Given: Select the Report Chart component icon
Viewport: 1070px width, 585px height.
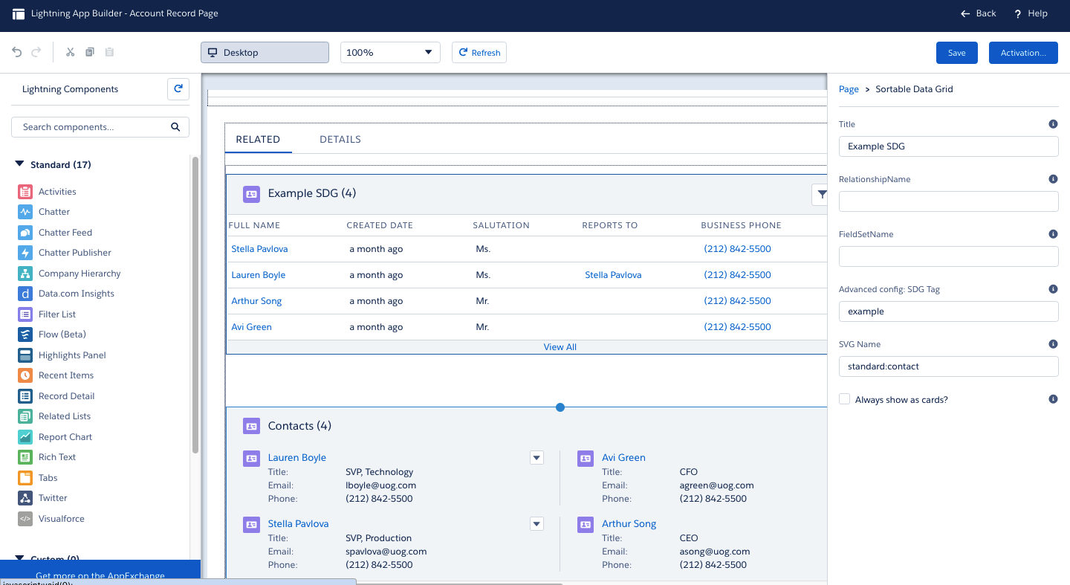Looking at the screenshot, I should pos(25,437).
